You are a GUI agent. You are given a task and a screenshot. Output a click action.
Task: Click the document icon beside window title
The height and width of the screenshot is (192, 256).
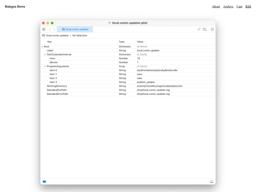click(x=110, y=23)
